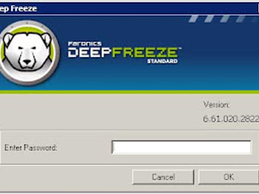Click the STANDARD edition label
Image resolution: width=259 pixels, height=194 pixels.
[x=163, y=61]
